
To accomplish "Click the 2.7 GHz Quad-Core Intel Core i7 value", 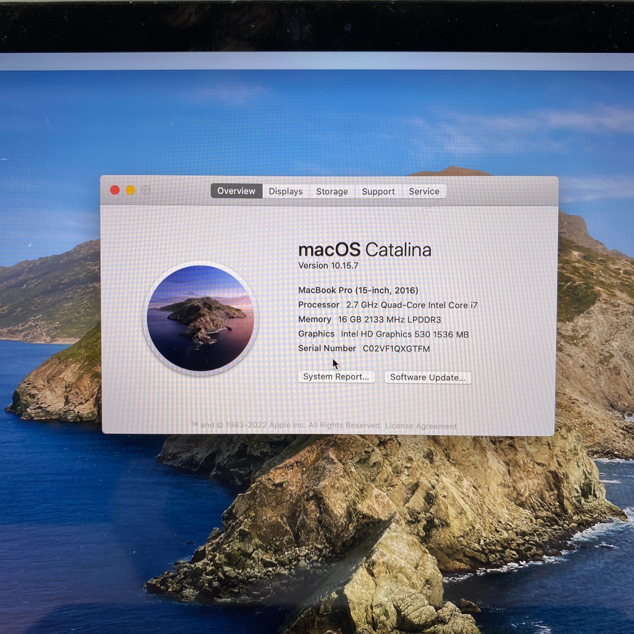I will tap(412, 305).
